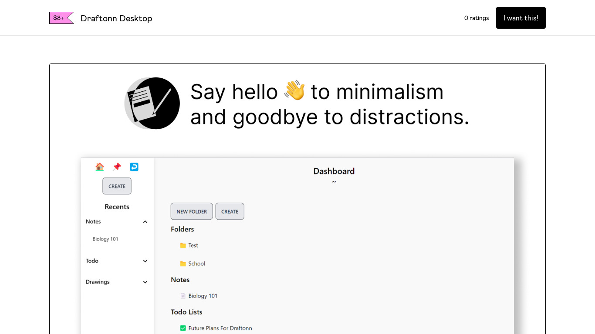Open Biology 101 note in dashboard
Viewport: 595px width, 334px height.
coord(203,296)
